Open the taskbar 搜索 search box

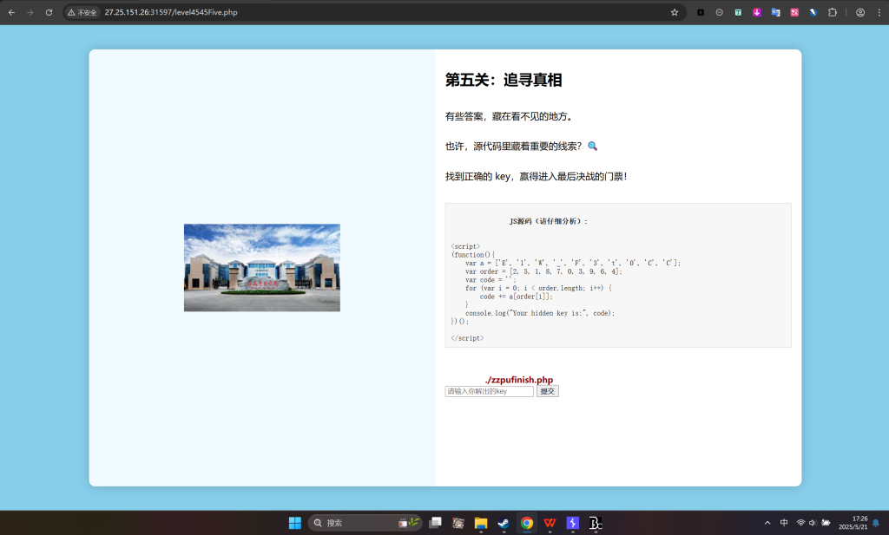point(365,523)
